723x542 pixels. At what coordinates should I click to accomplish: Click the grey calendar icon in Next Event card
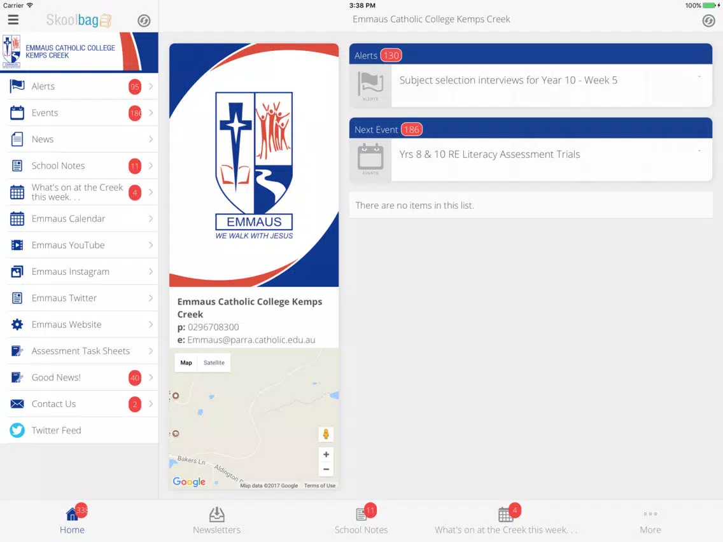370,160
